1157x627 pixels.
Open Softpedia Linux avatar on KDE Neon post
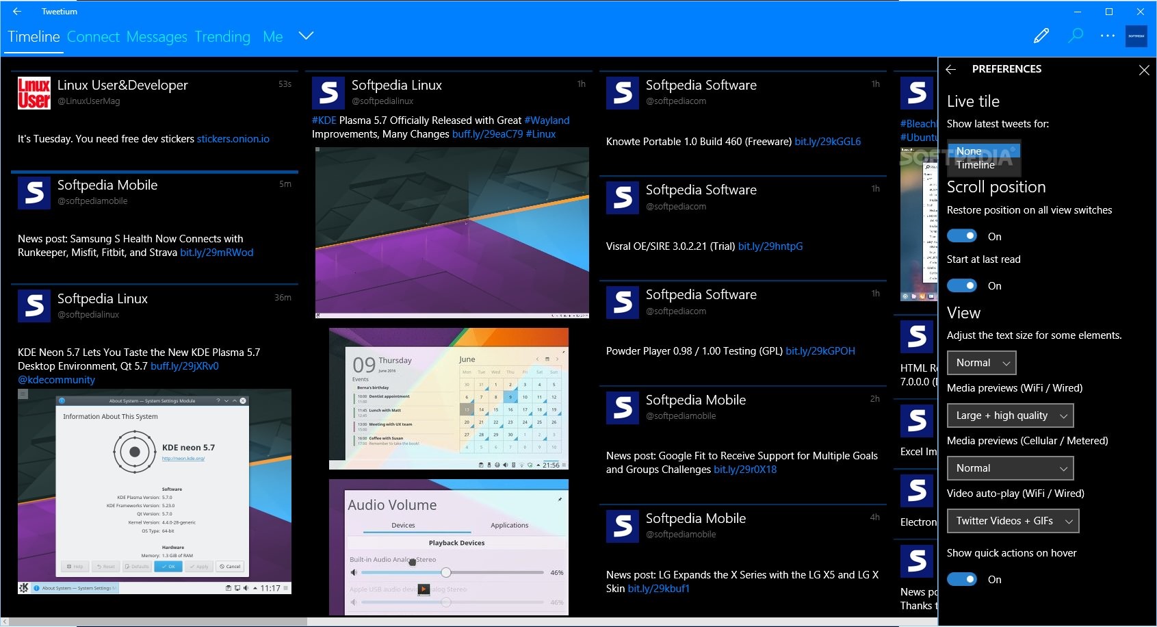pos(34,305)
